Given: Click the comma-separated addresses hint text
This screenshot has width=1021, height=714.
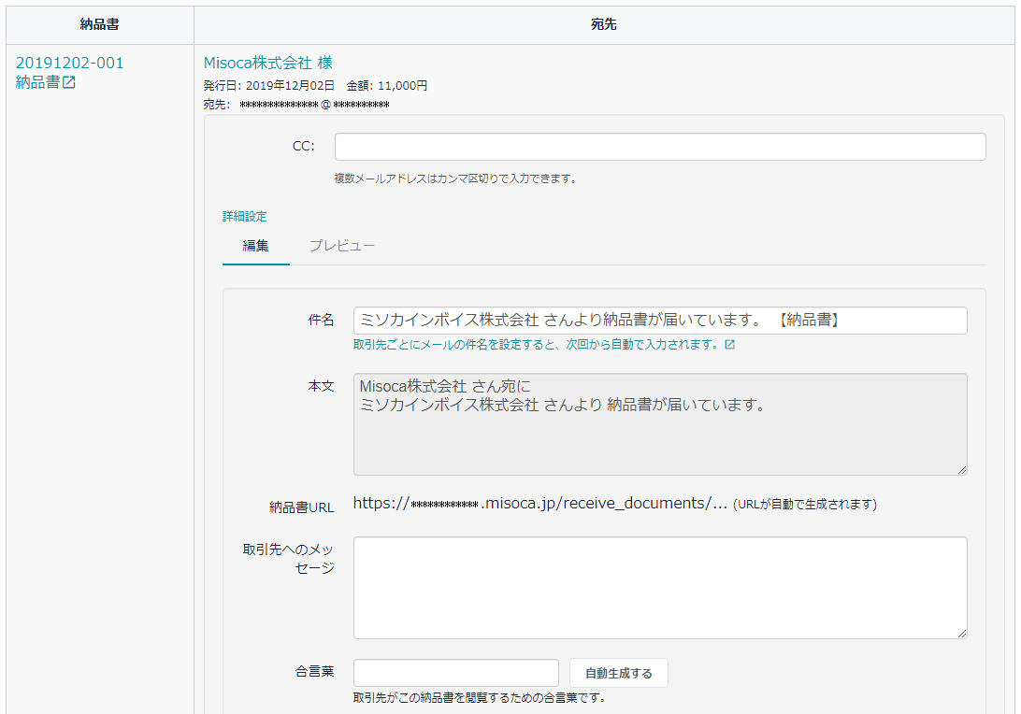Looking at the screenshot, I should (x=456, y=178).
